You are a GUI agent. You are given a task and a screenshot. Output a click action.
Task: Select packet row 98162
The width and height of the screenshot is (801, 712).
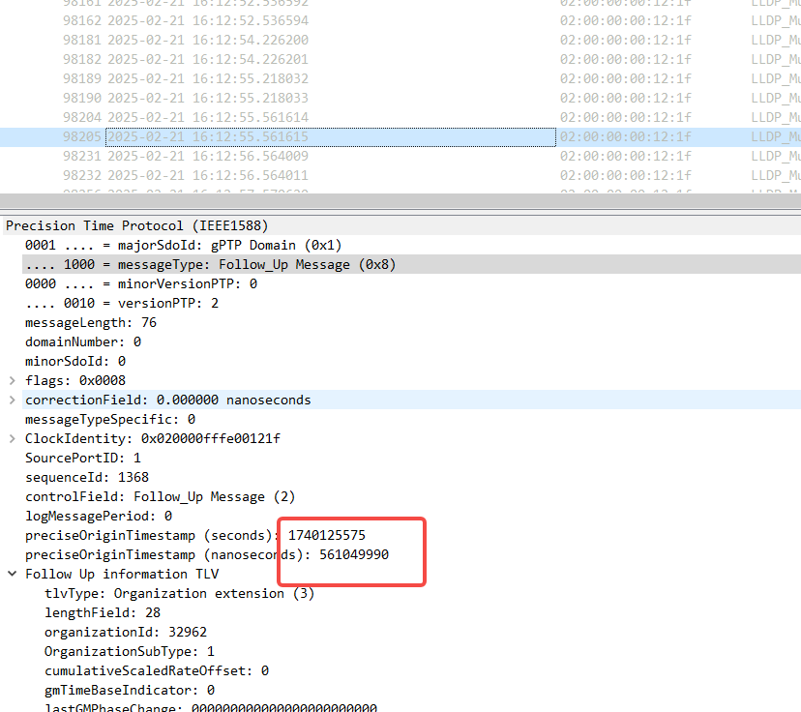400,21
